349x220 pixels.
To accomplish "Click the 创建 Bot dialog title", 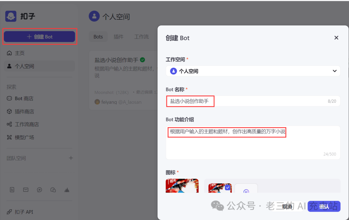I will click(x=177, y=38).
